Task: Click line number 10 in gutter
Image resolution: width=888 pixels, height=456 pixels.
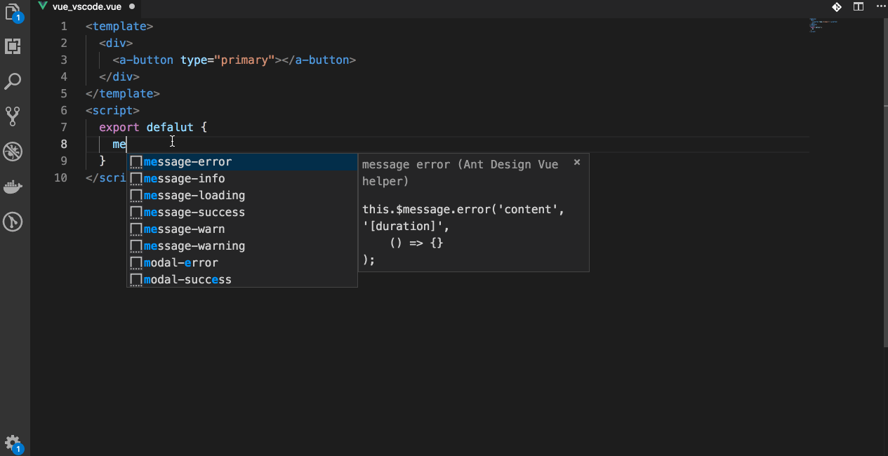Action: click(61, 178)
